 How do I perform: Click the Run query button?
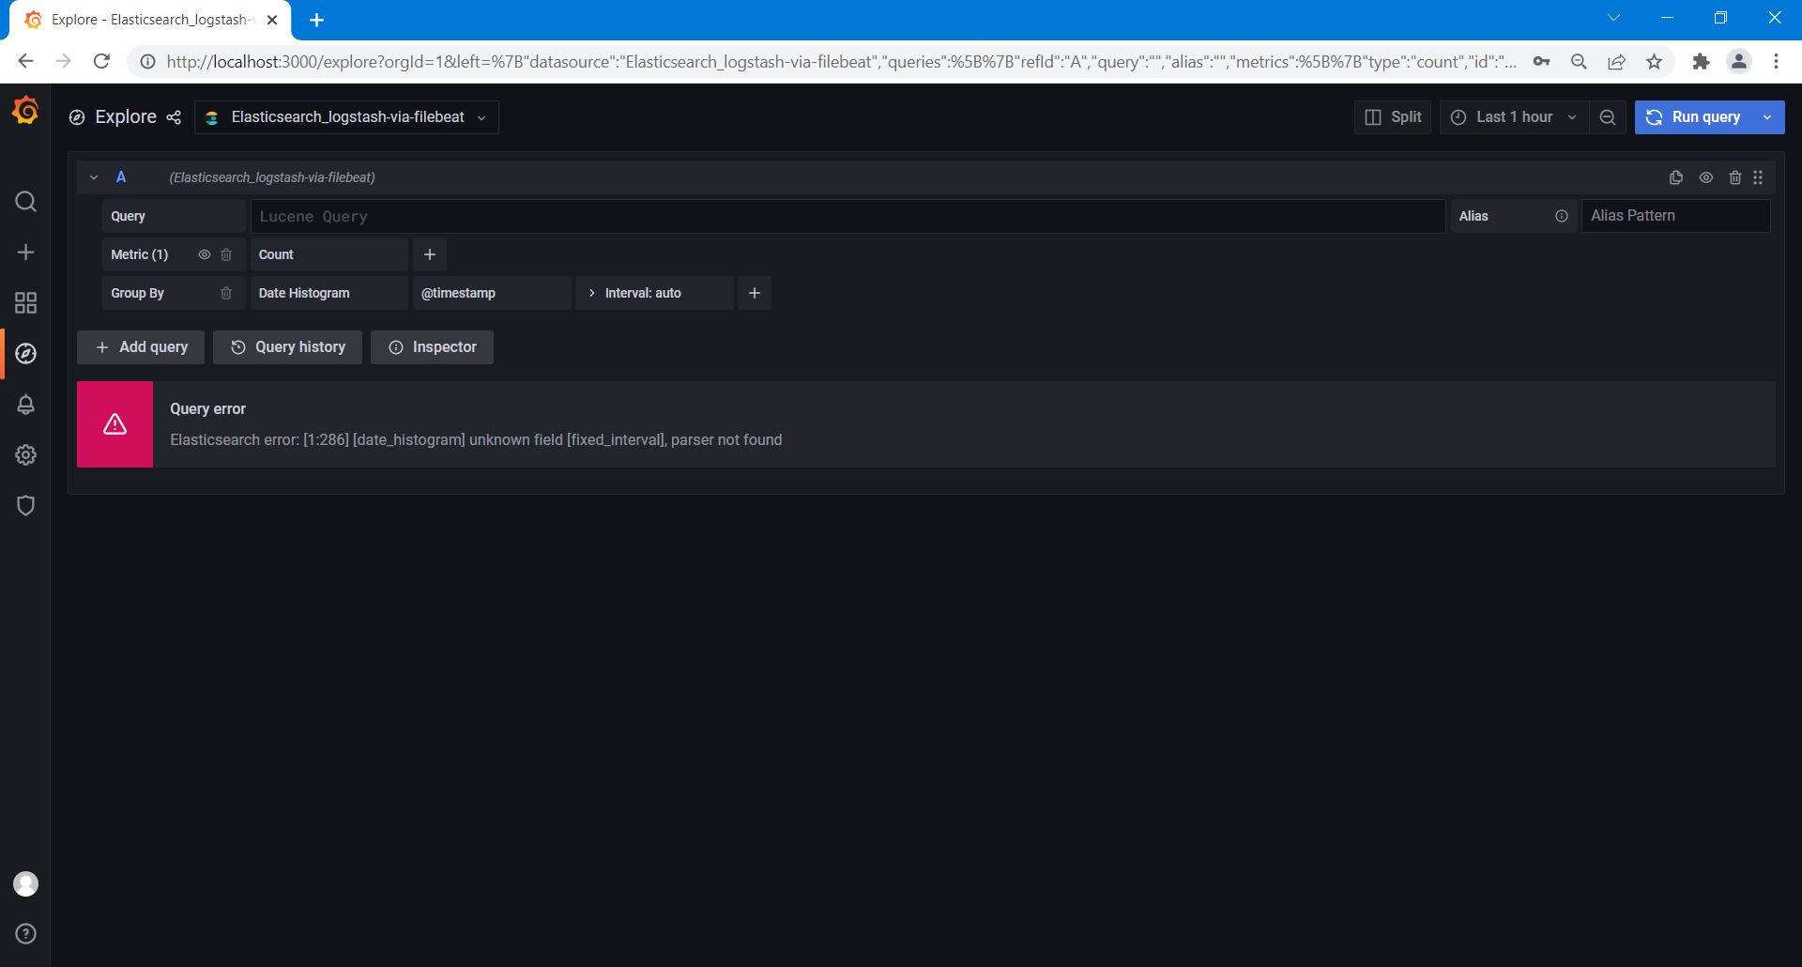coord(1694,117)
